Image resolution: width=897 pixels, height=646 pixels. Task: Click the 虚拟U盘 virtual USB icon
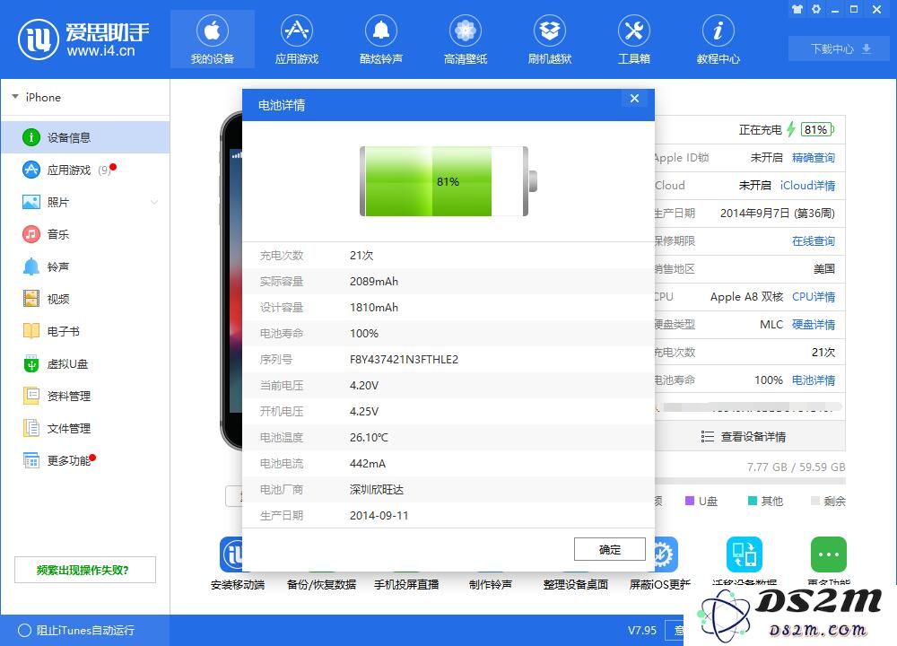point(30,363)
